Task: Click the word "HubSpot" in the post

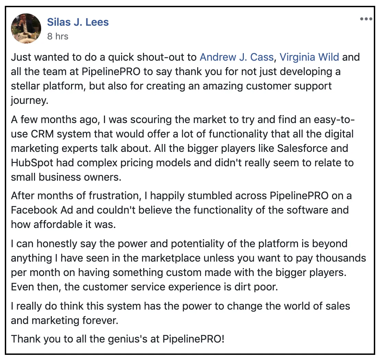Action: click(32, 163)
